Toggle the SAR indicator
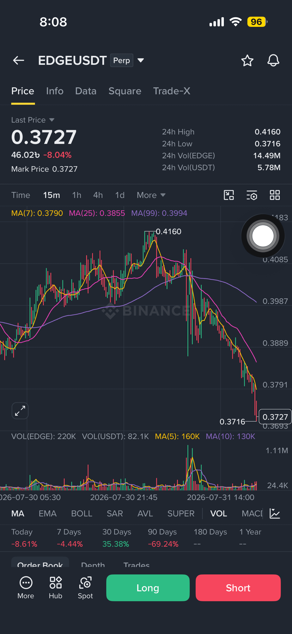292x634 pixels. tap(115, 514)
